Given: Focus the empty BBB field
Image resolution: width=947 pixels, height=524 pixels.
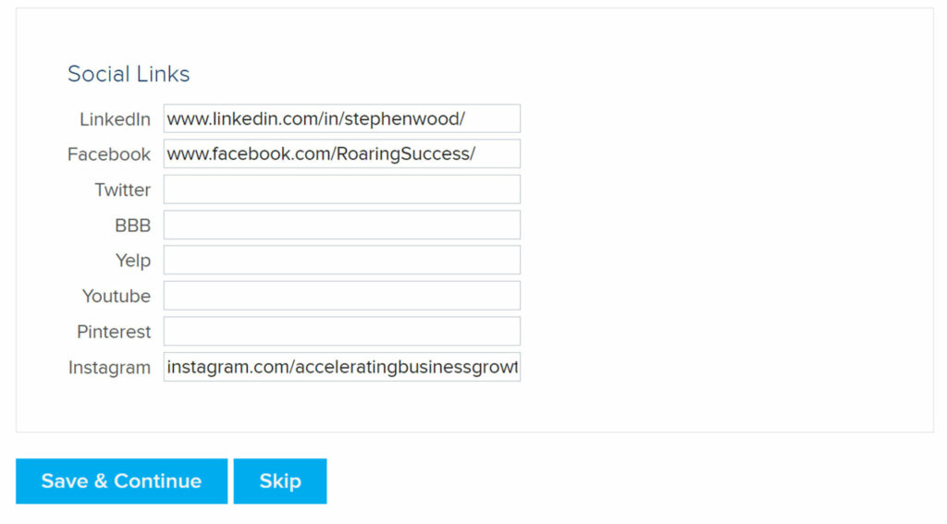Looking at the screenshot, I should [x=342, y=225].
